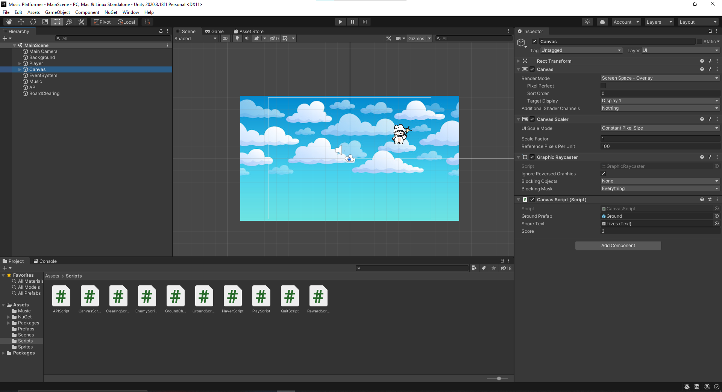The height and width of the screenshot is (392, 722).
Task: Click the Add Component button
Action: point(618,246)
